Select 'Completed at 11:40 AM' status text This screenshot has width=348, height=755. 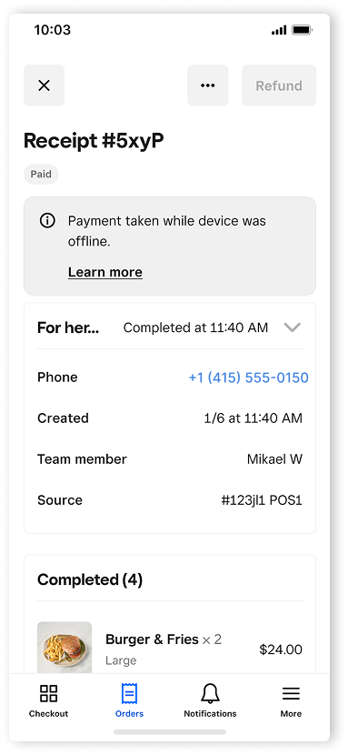click(x=195, y=327)
